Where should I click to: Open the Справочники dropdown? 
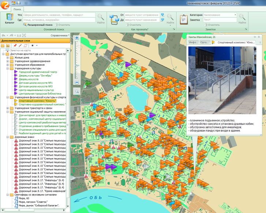[x=60, y=35]
